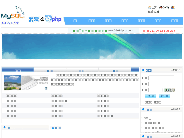Focus the captcha input beside the 9XEU image
Viewport: 184px width, 138px height.
156,90
